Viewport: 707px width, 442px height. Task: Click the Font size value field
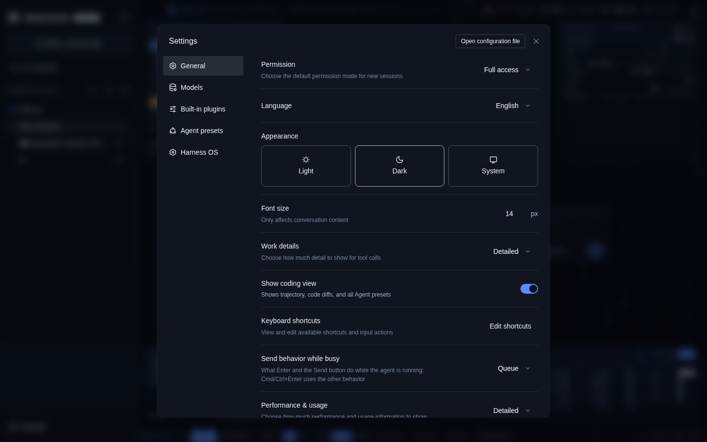(x=509, y=214)
